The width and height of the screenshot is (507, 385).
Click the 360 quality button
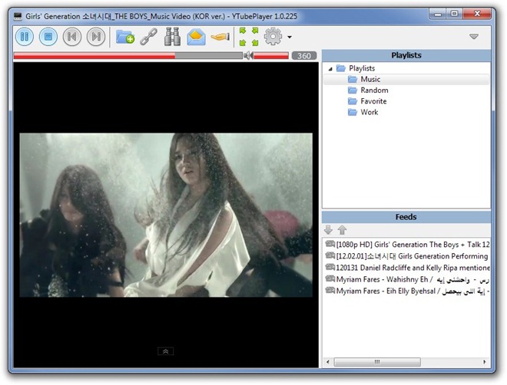click(304, 55)
